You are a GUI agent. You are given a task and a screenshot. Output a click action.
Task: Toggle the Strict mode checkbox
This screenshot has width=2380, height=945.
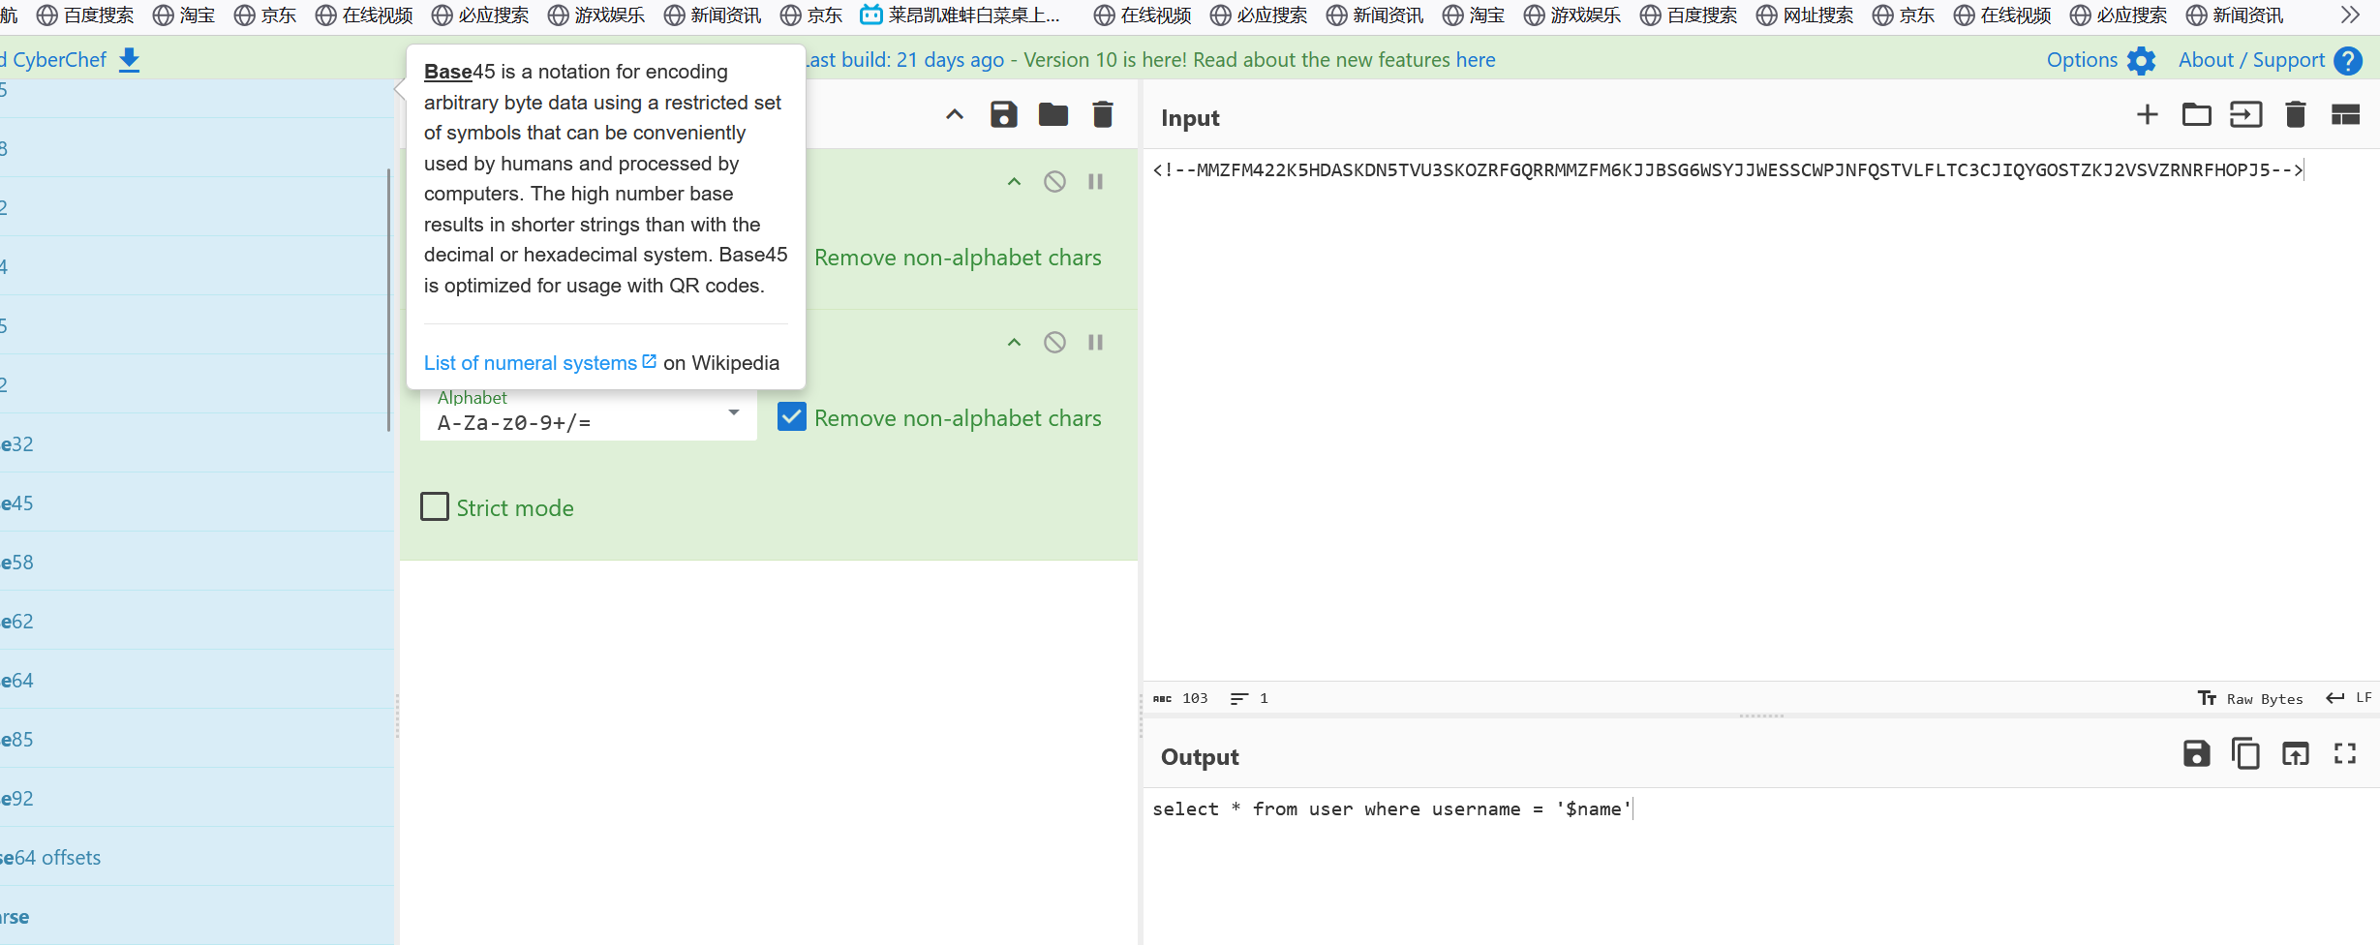click(435, 507)
